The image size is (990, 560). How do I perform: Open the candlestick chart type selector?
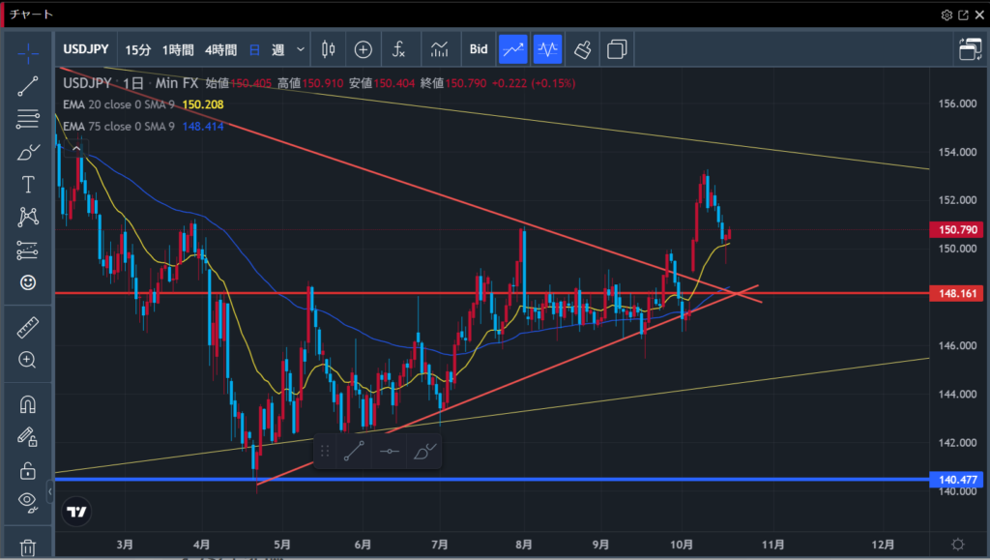coord(328,49)
